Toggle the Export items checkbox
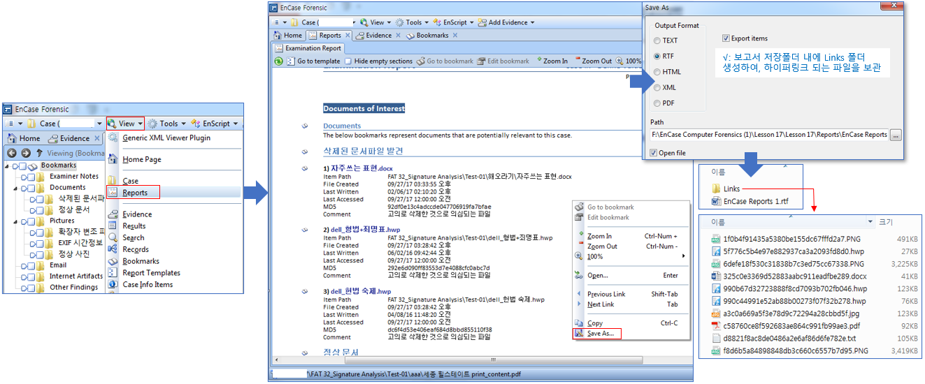Screen dimensions: 925x384 tap(726, 38)
